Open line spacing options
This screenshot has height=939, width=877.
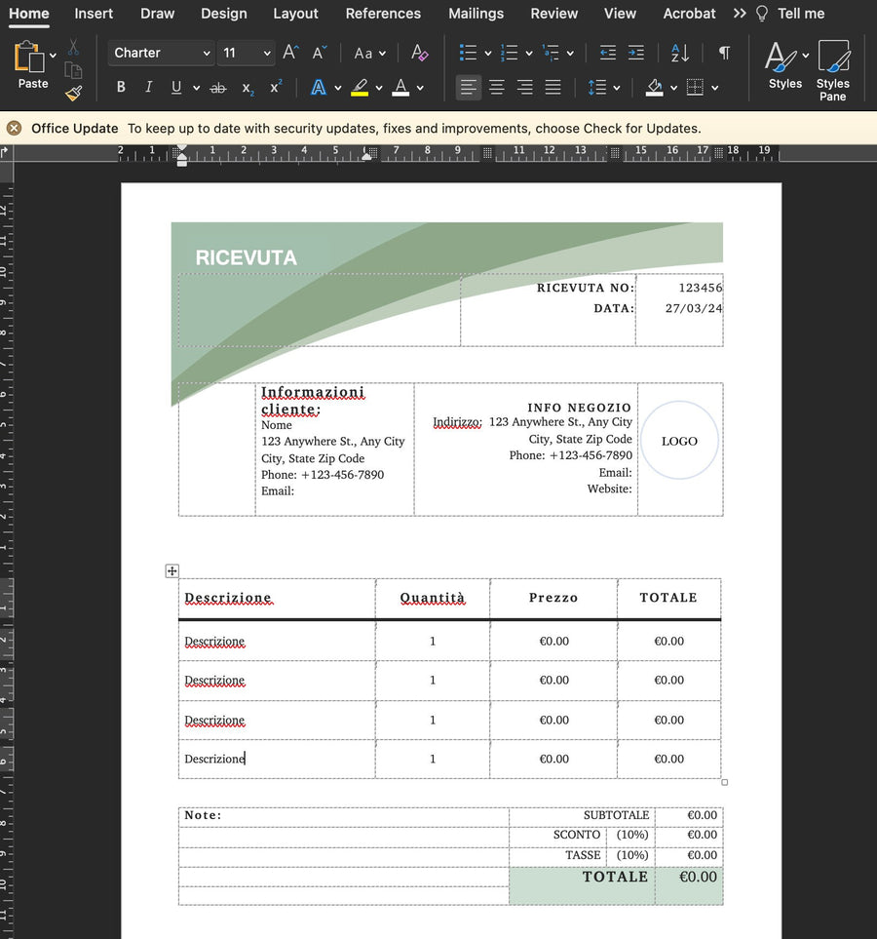tap(603, 88)
